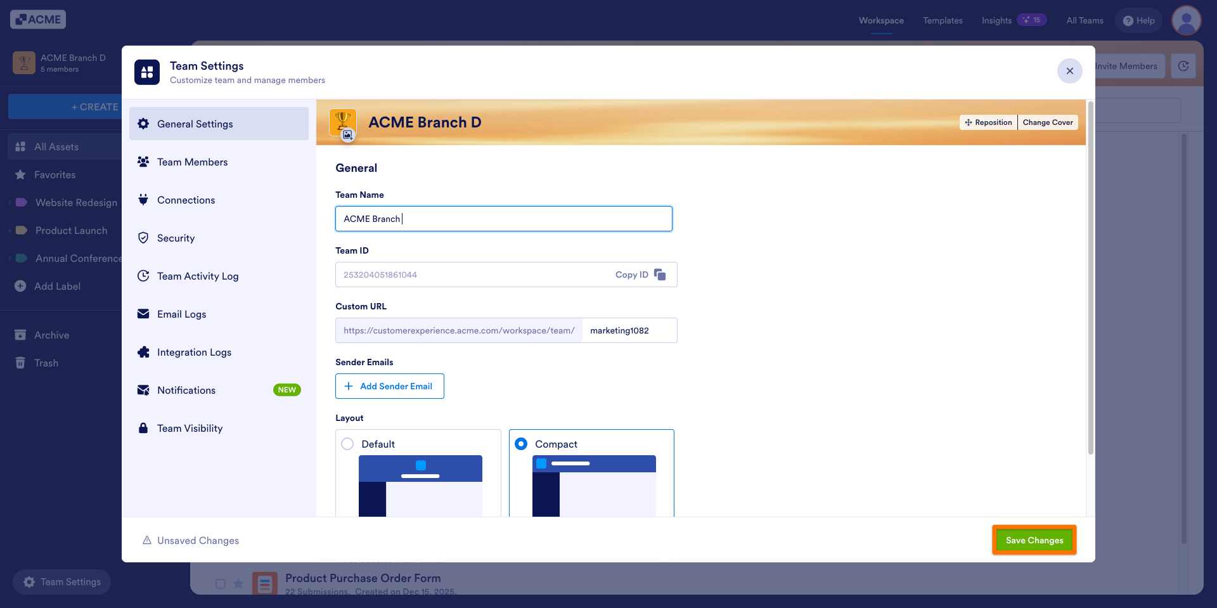Select the Compact layout radio button
The height and width of the screenshot is (608, 1217).
(521, 444)
